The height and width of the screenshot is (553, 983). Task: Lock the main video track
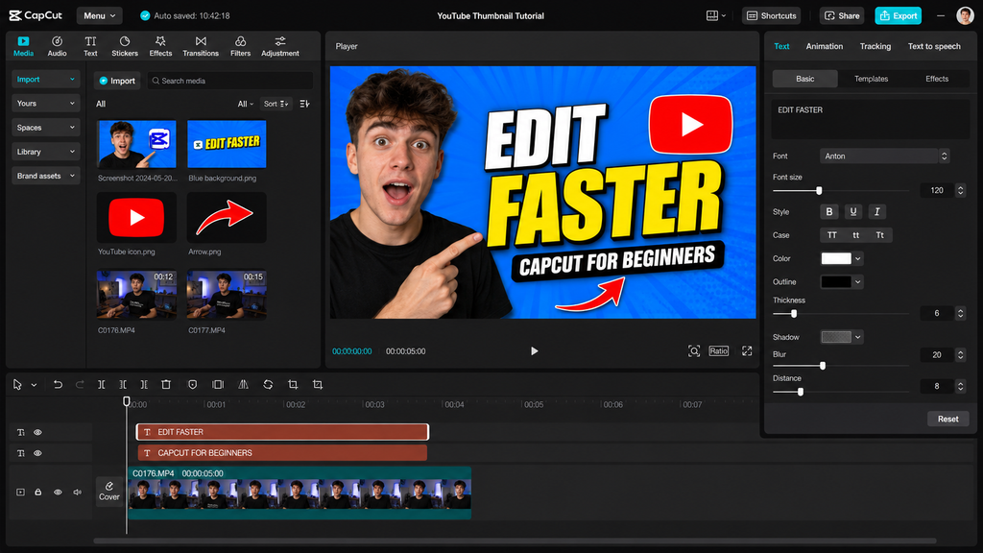38,493
